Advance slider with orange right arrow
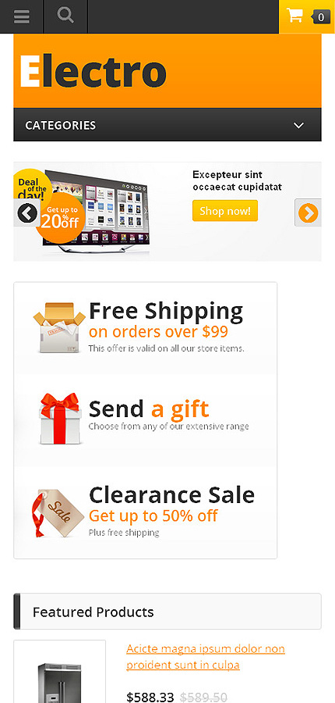The height and width of the screenshot is (703, 335). pos(309,213)
